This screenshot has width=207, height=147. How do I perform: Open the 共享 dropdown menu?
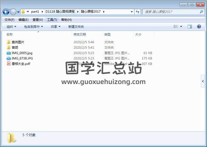56,27
